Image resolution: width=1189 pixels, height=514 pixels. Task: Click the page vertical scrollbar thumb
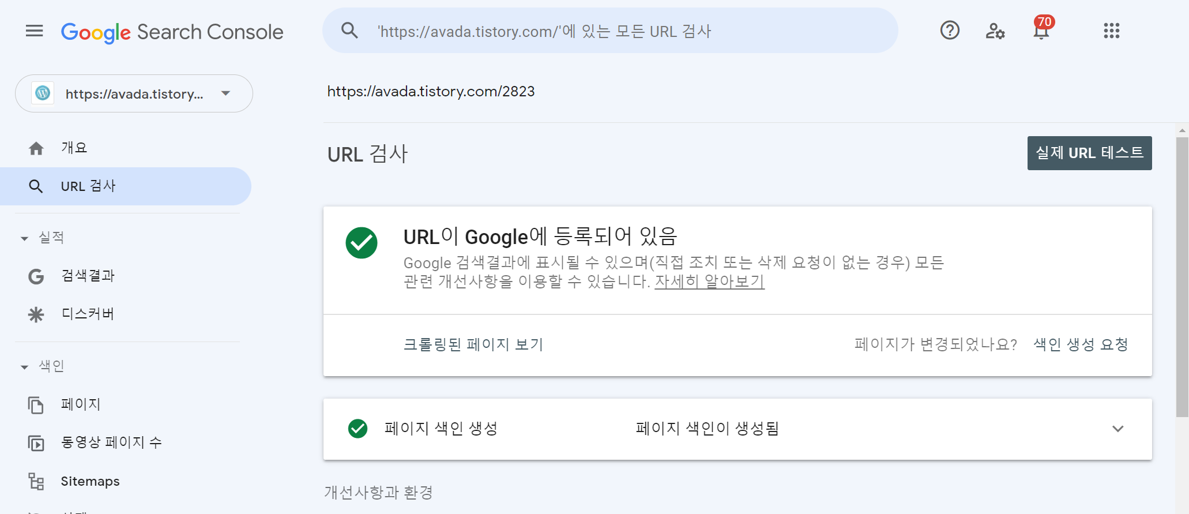coord(1182,277)
